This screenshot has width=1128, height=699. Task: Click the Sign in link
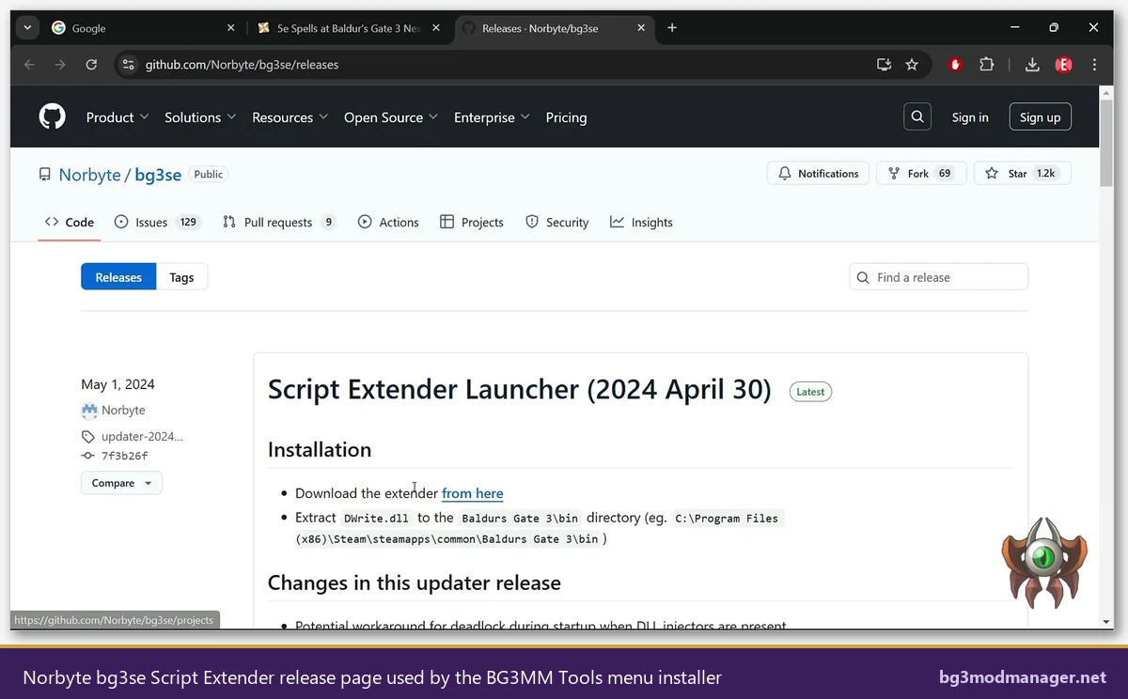click(970, 117)
